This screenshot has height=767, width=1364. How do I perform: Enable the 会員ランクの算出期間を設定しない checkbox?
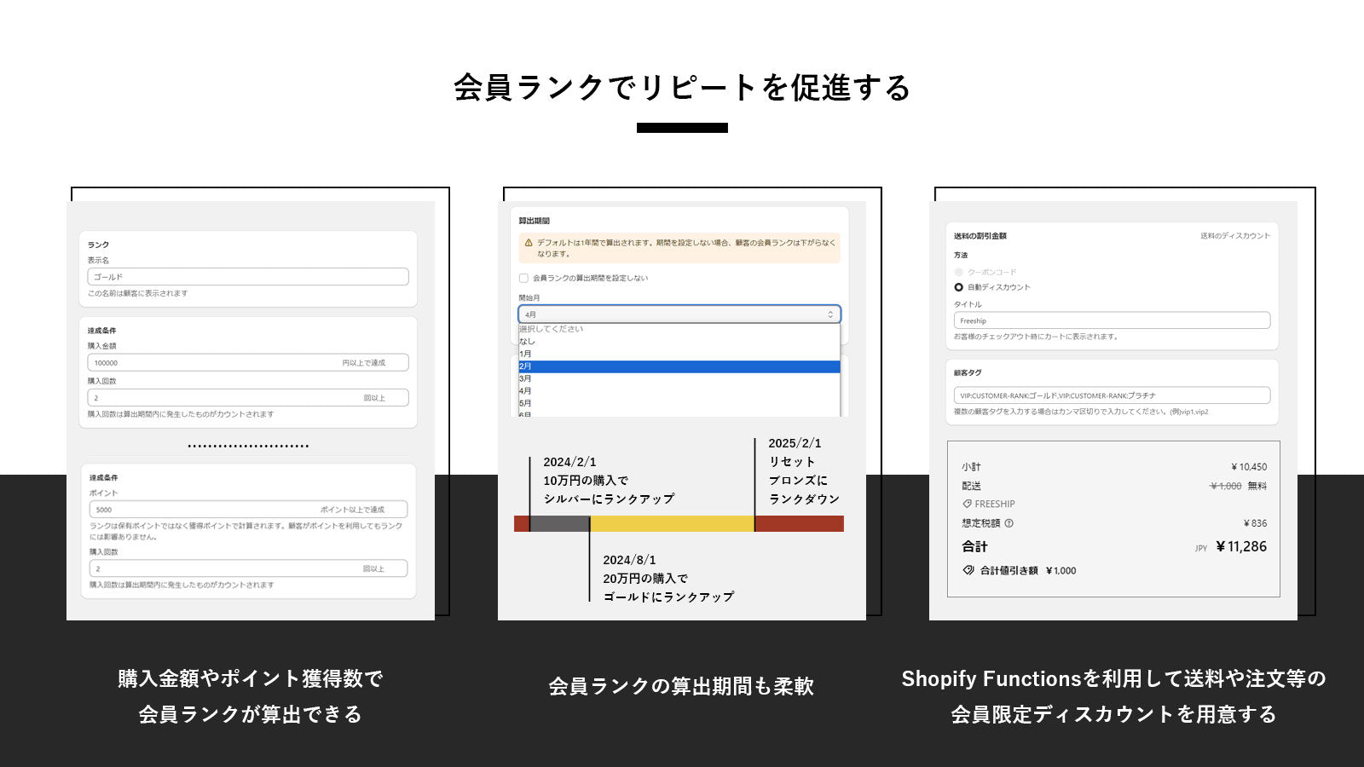point(523,278)
